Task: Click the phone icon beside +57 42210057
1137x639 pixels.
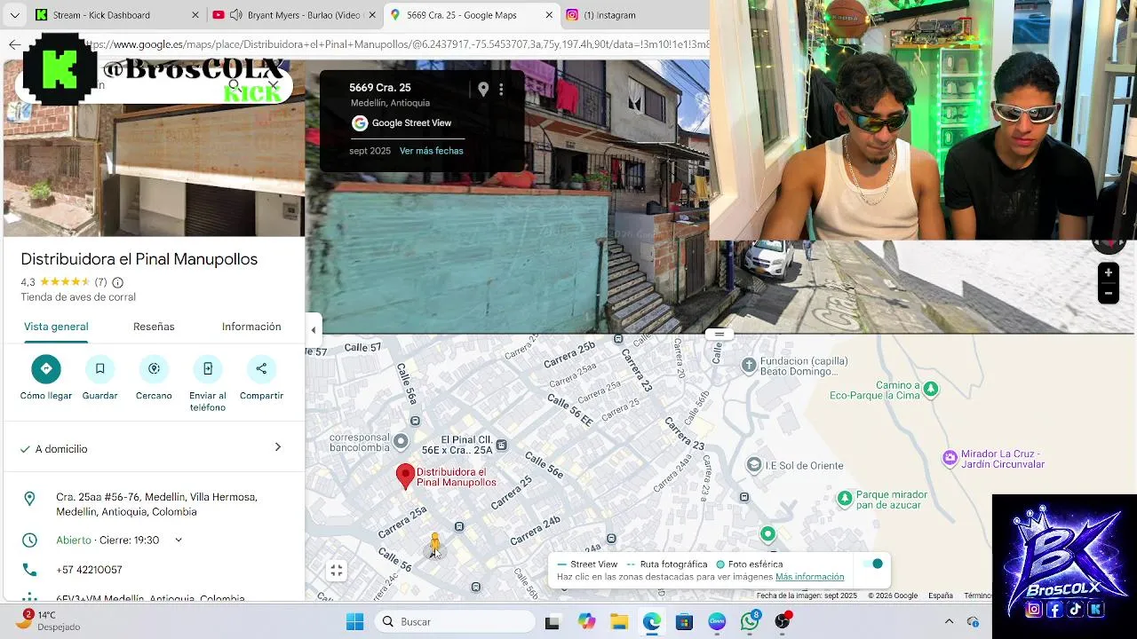Action: (29, 570)
